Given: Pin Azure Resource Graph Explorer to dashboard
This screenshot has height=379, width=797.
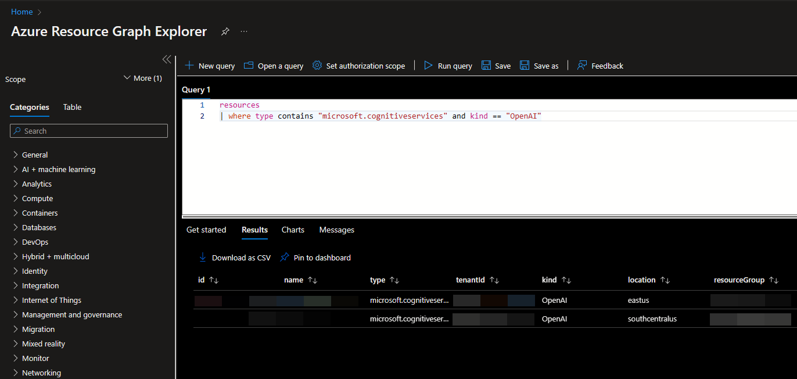Looking at the screenshot, I should pyautogui.click(x=225, y=31).
